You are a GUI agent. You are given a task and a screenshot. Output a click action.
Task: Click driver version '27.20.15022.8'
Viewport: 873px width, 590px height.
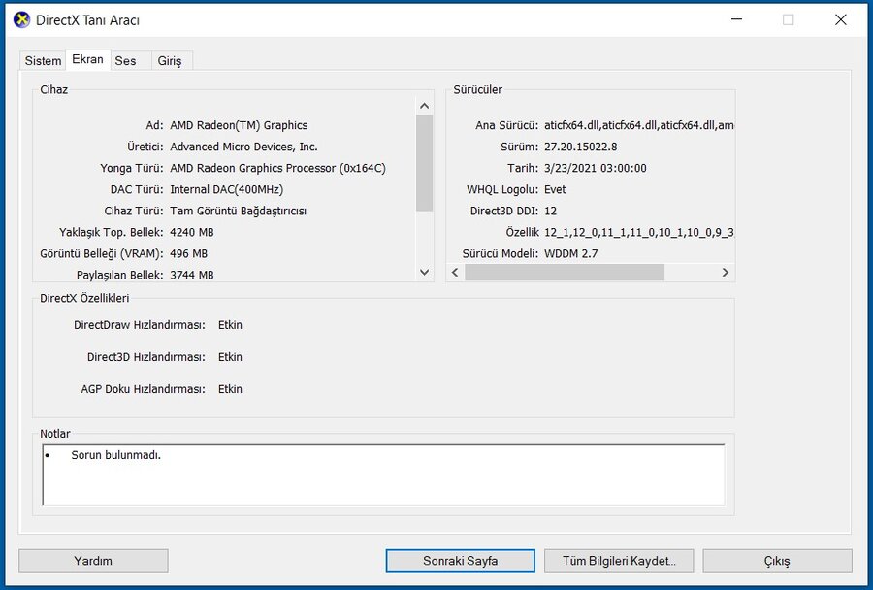[581, 147]
